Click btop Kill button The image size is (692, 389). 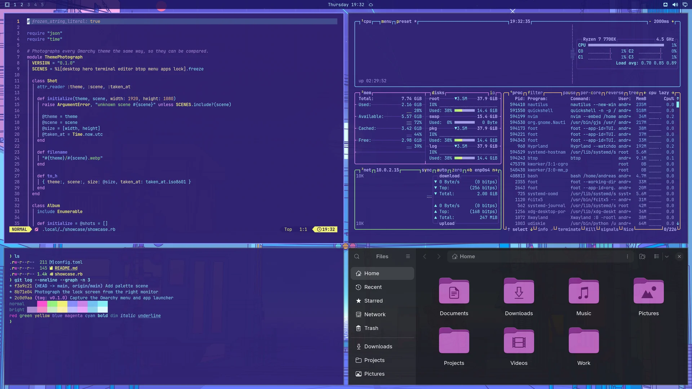point(590,229)
